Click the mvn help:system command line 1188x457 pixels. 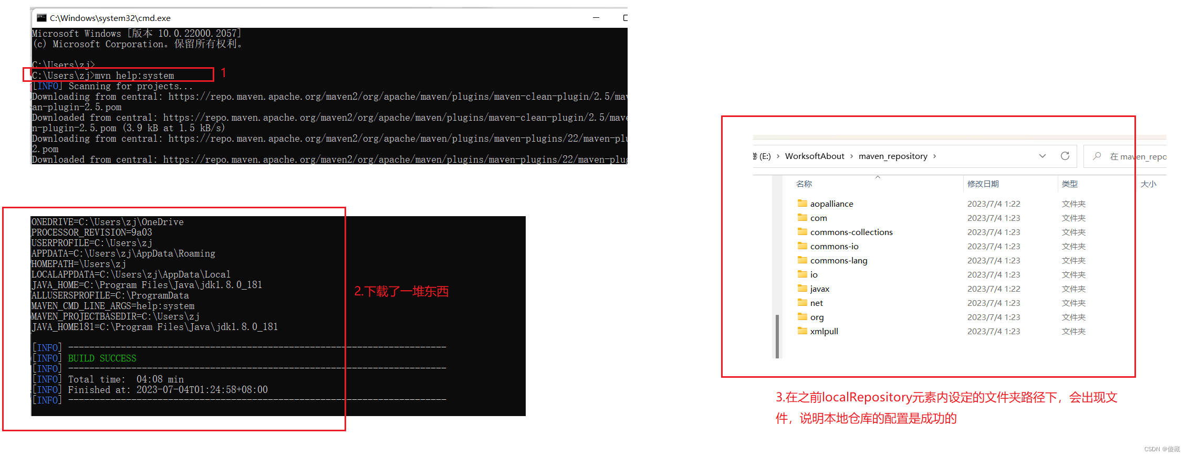(103, 76)
